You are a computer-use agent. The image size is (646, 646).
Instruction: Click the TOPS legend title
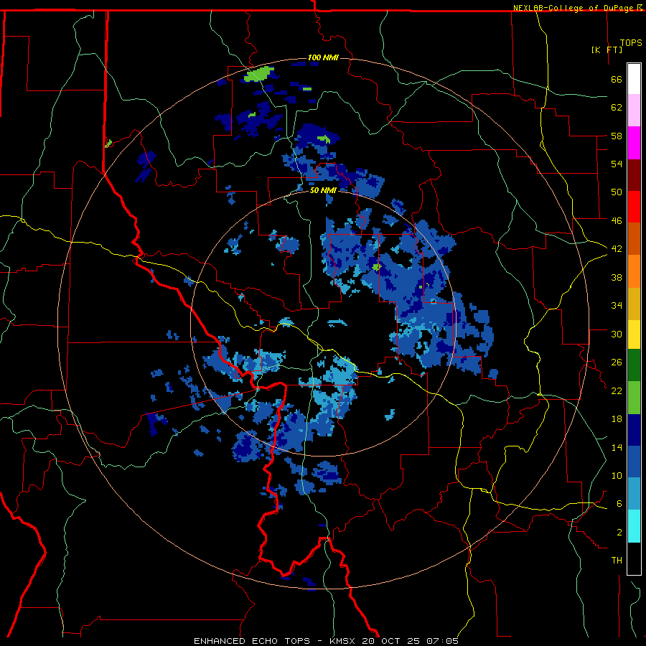point(631,43)
